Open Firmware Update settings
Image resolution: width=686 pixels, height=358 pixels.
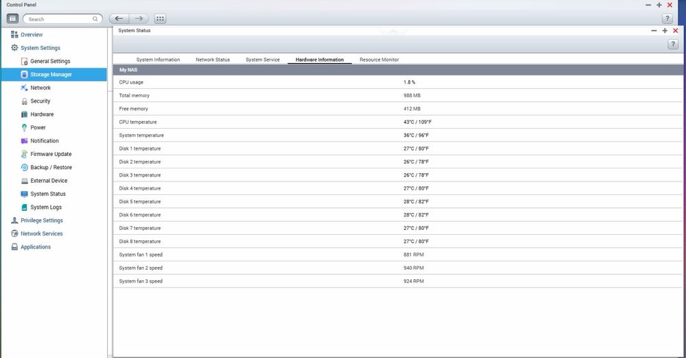(51, 154)
